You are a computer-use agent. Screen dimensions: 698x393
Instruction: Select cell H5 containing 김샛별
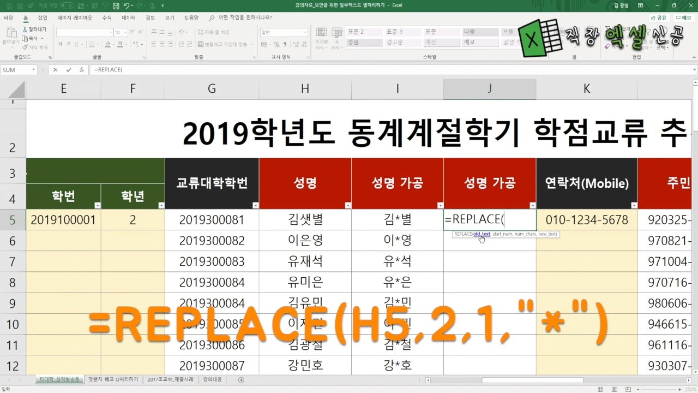point(305,220)
